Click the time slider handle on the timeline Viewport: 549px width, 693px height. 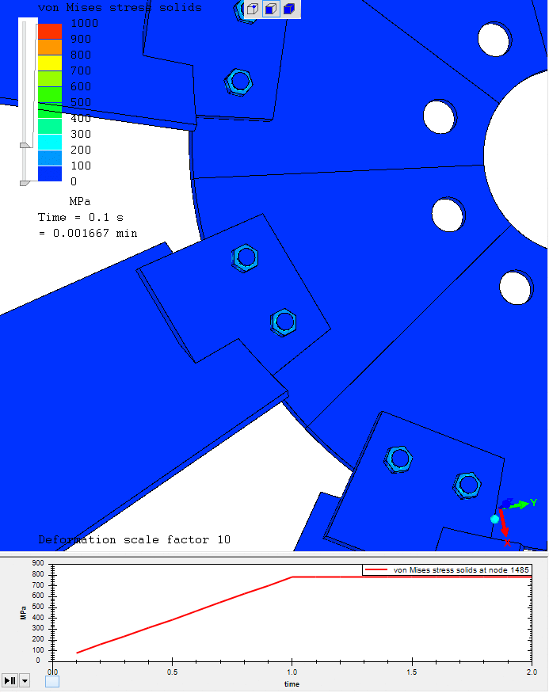52,681
